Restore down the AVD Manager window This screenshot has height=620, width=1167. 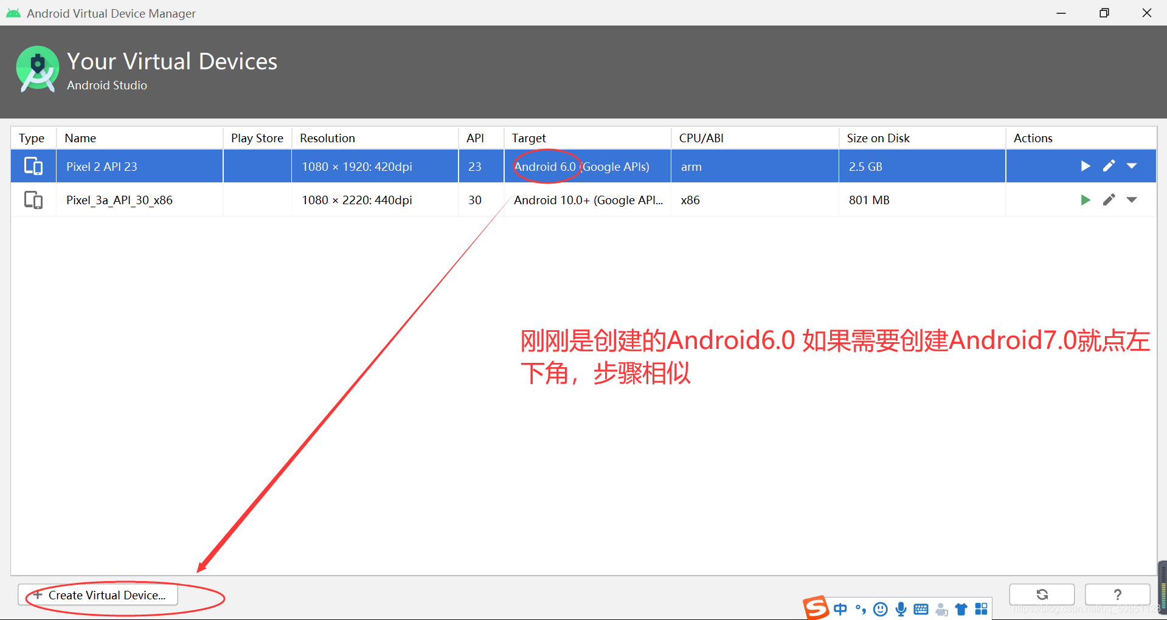coord(1104,13)
